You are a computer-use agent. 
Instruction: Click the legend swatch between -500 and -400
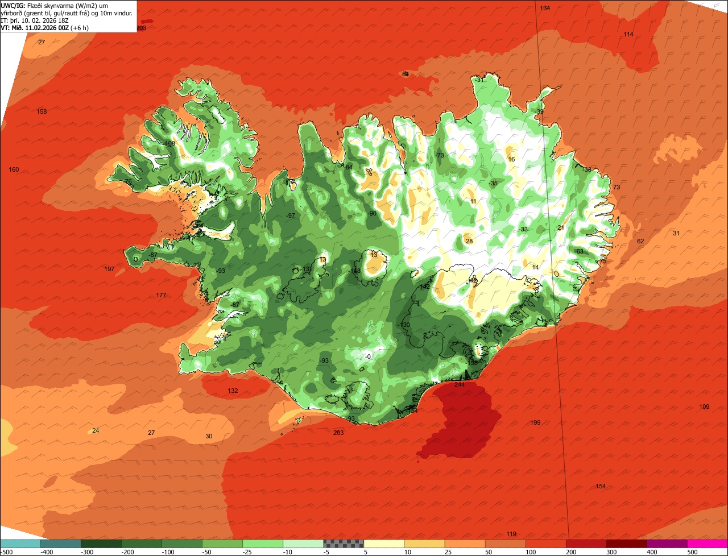click(x=20, y=543)
